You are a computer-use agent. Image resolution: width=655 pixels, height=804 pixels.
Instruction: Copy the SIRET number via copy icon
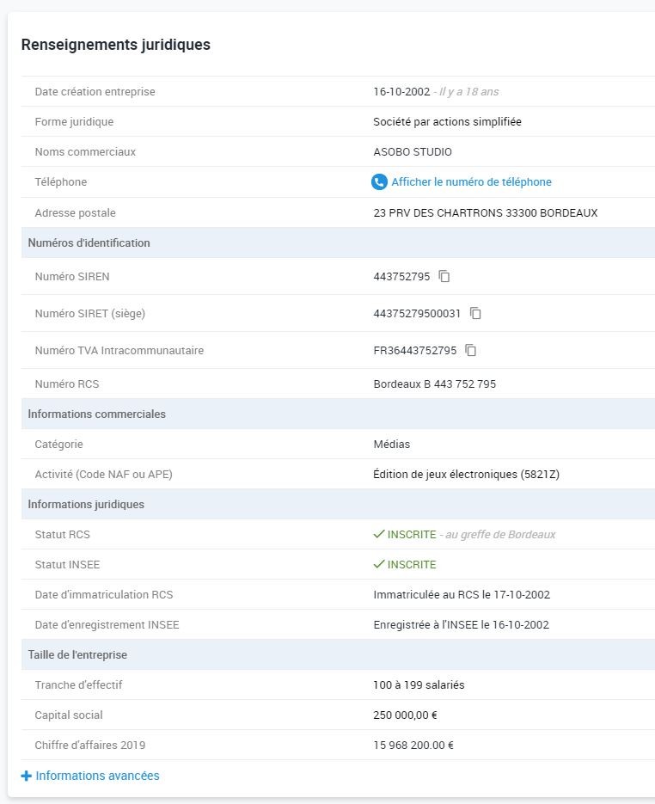[x=475, y=313]
